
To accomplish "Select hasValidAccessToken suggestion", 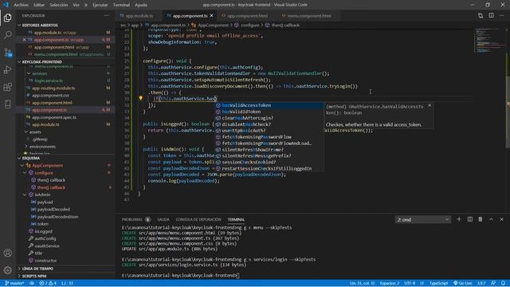I will pyautogui.click(x=269, y=105).
